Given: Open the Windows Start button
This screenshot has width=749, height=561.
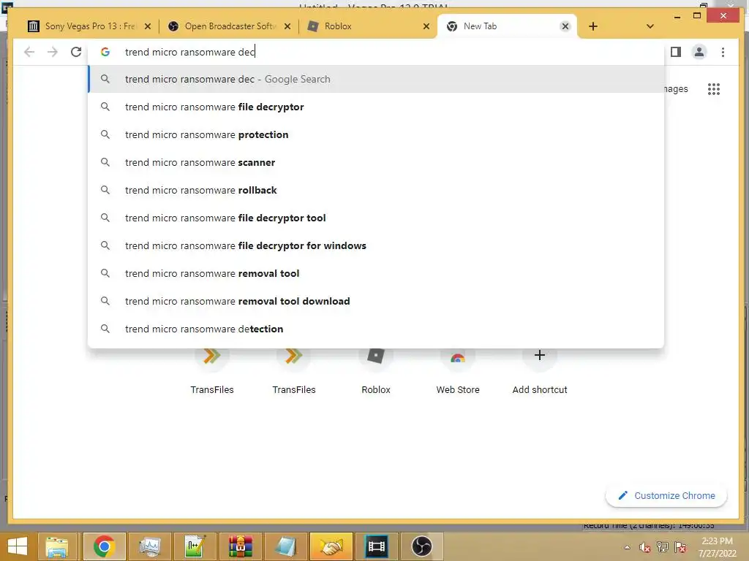Looking at the screenshot, I should point(18,546).
